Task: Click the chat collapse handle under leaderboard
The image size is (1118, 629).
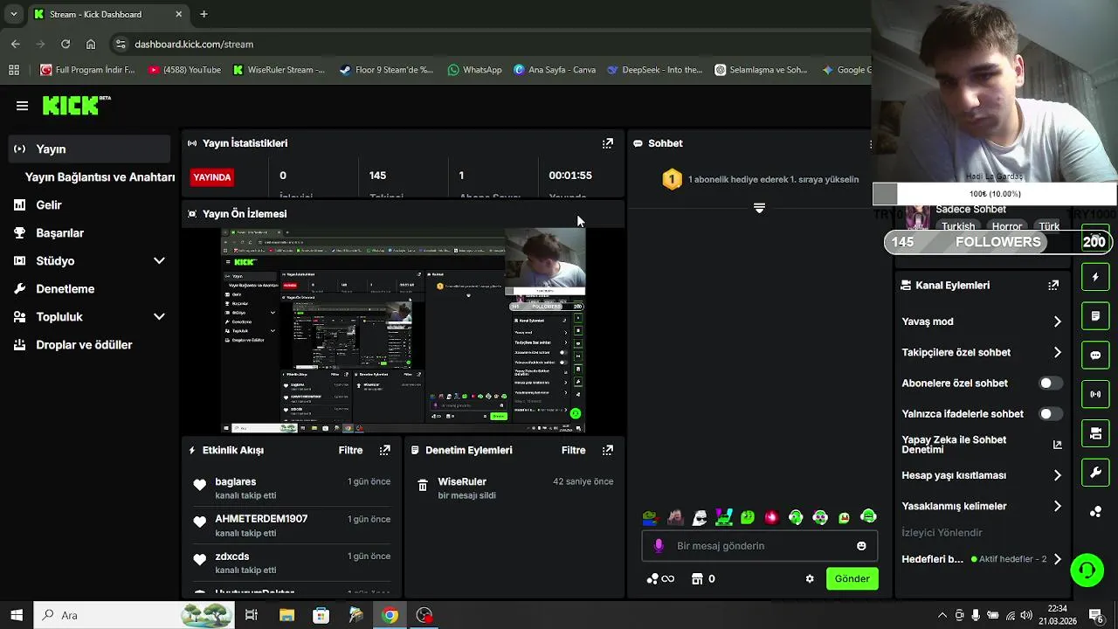Action: (x=759, y=208)
